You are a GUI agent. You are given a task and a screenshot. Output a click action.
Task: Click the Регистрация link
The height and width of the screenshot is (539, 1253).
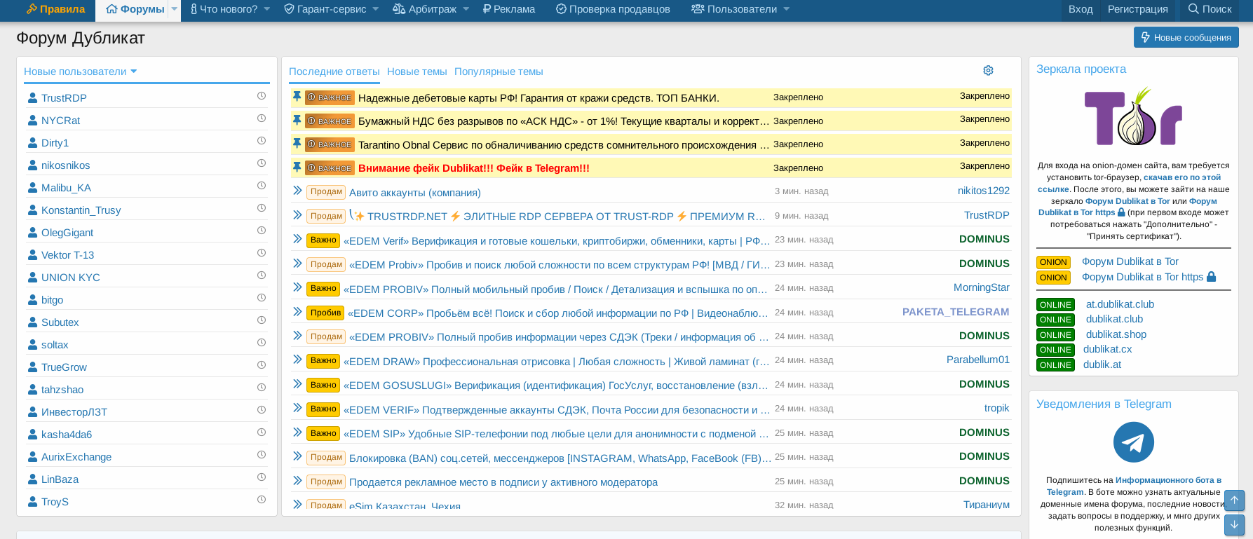click(x=1137, y=9)
